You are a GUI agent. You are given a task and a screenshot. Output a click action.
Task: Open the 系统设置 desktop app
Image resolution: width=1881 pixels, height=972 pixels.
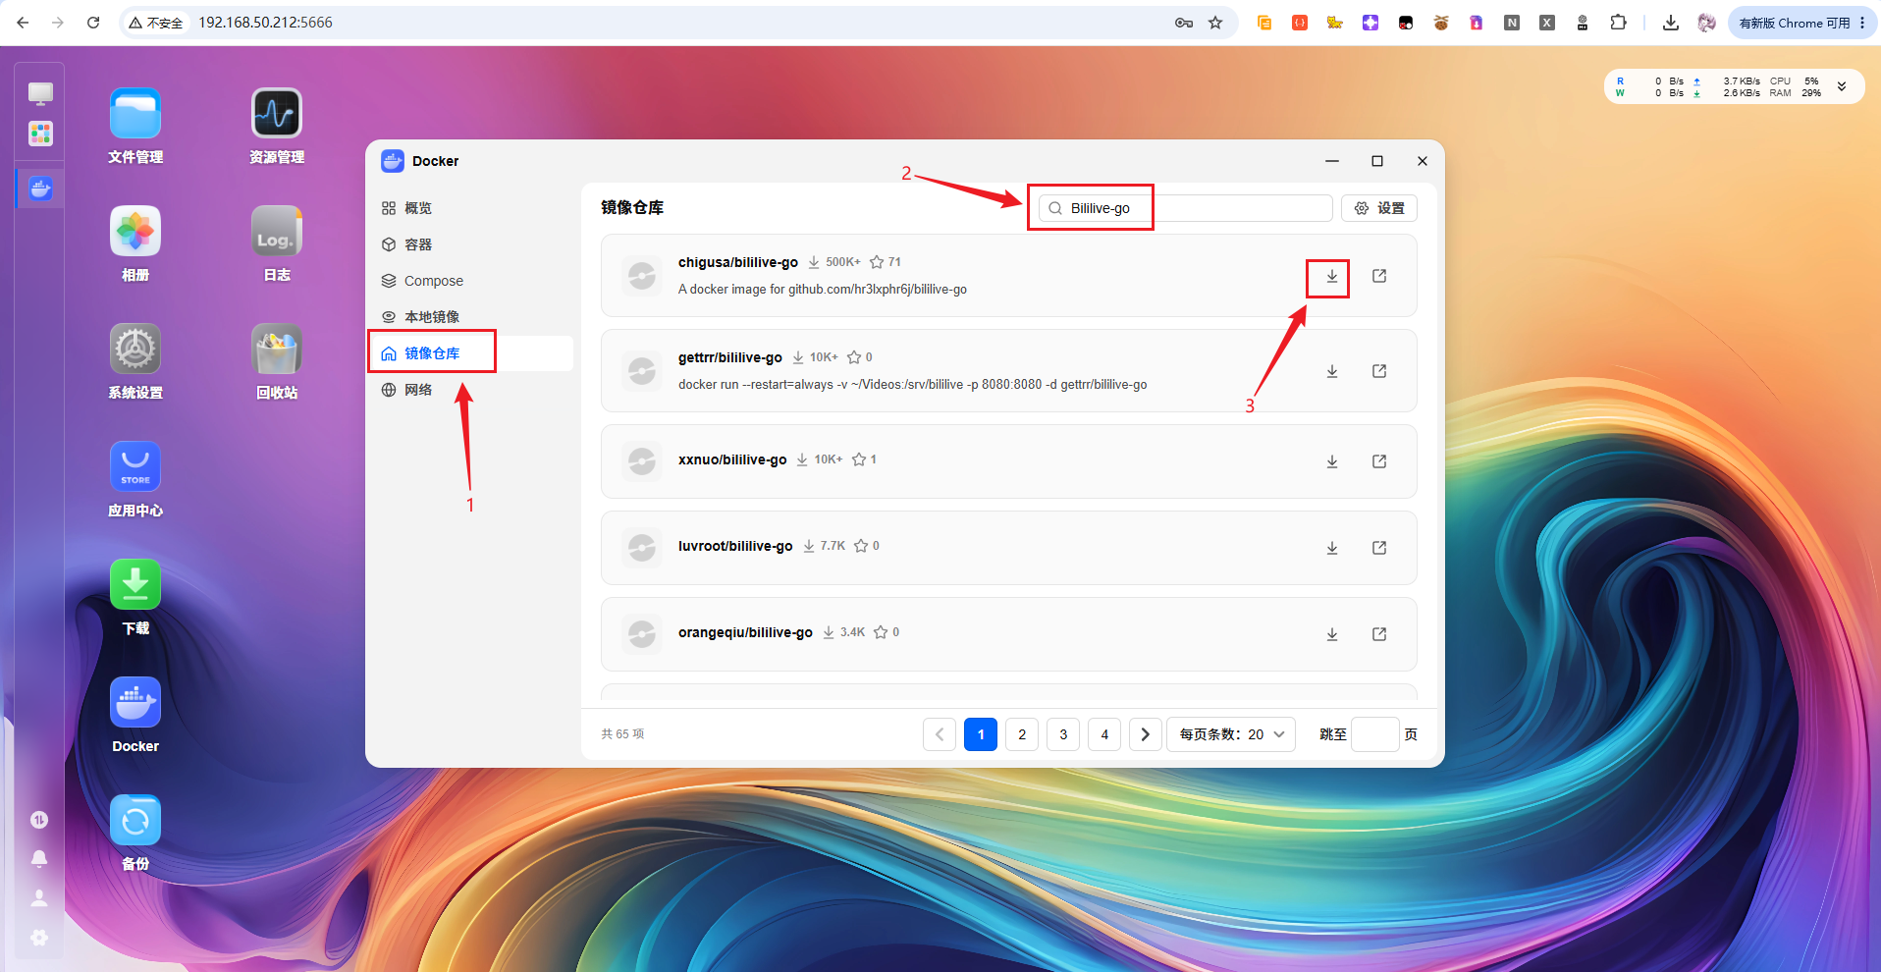click(x=135, y=350)
